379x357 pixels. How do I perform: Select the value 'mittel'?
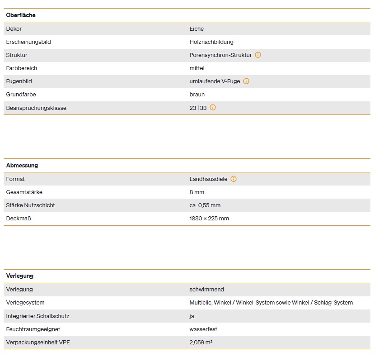197,68
